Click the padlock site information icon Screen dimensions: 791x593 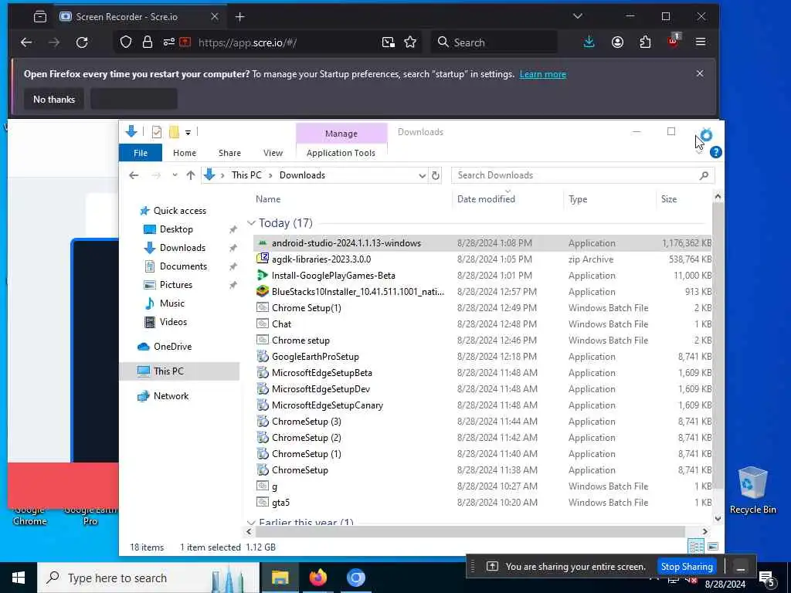pyautogui.click(x=148, y=42)
